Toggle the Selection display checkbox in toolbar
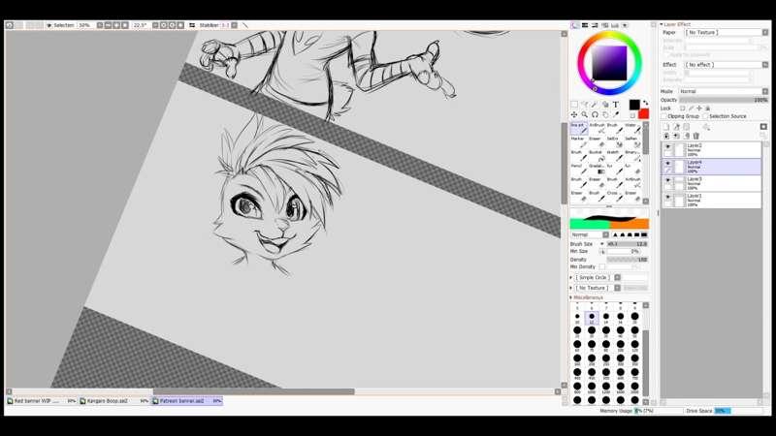The height and width of the screenshot is (436, 776). click(49, 25)
